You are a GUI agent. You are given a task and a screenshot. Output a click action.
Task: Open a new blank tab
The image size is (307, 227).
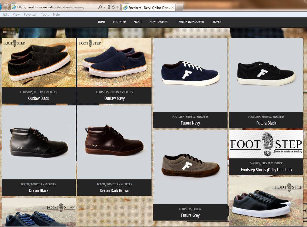[x=179, y=8]
